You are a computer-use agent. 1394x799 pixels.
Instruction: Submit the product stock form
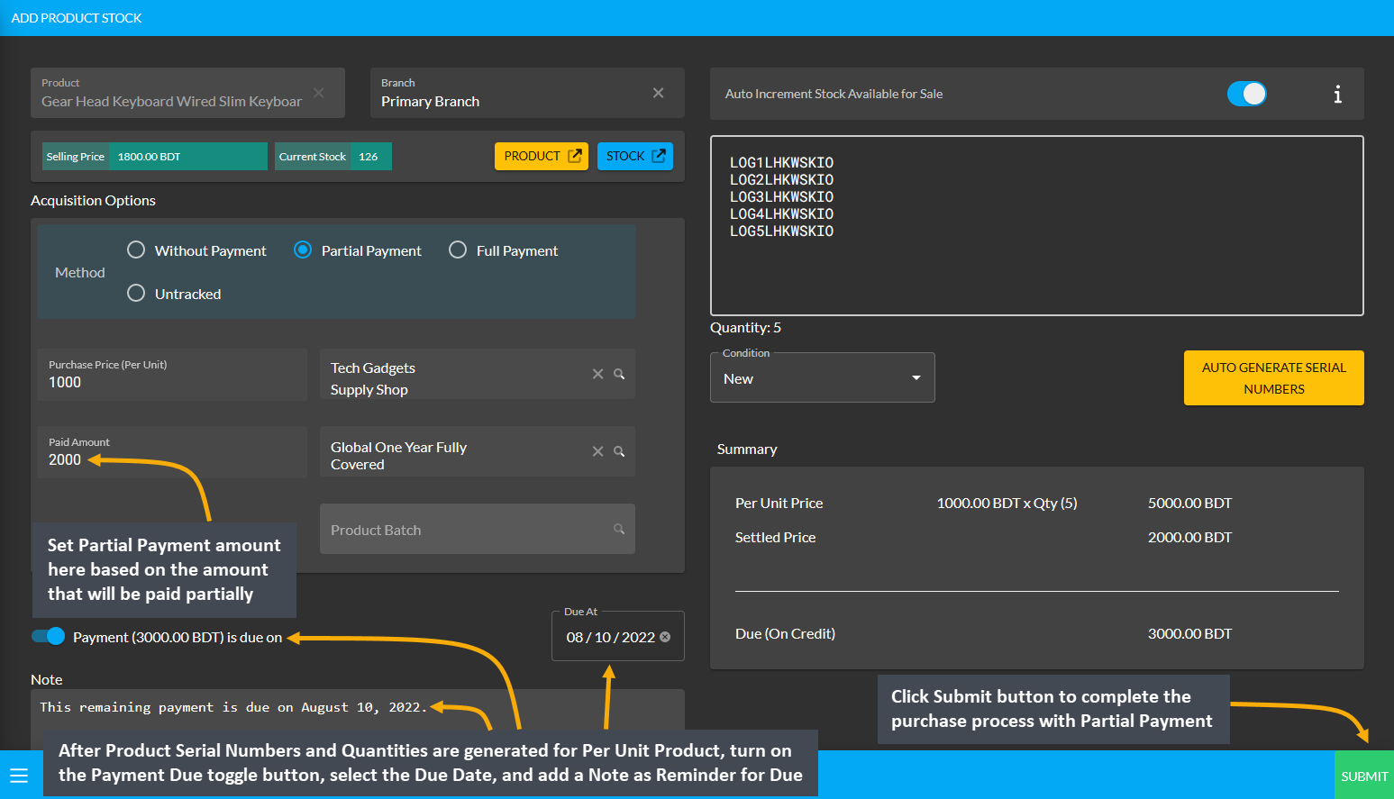(x=1363, y=776)
